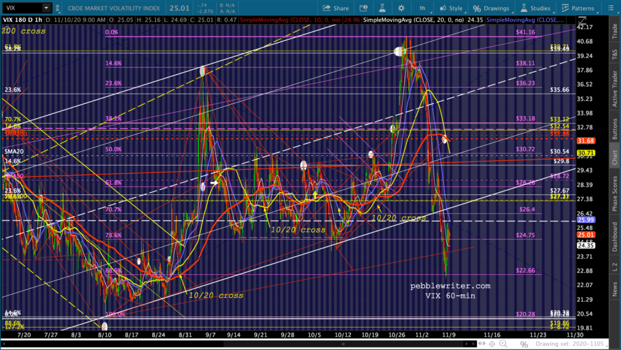
Task: Click CBOE MARKET VOLATILITY INDEX description
Action: 113,8
